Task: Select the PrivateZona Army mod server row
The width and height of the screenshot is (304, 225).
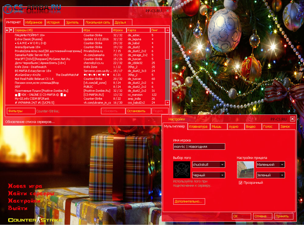Action: (x=85, y=51)
